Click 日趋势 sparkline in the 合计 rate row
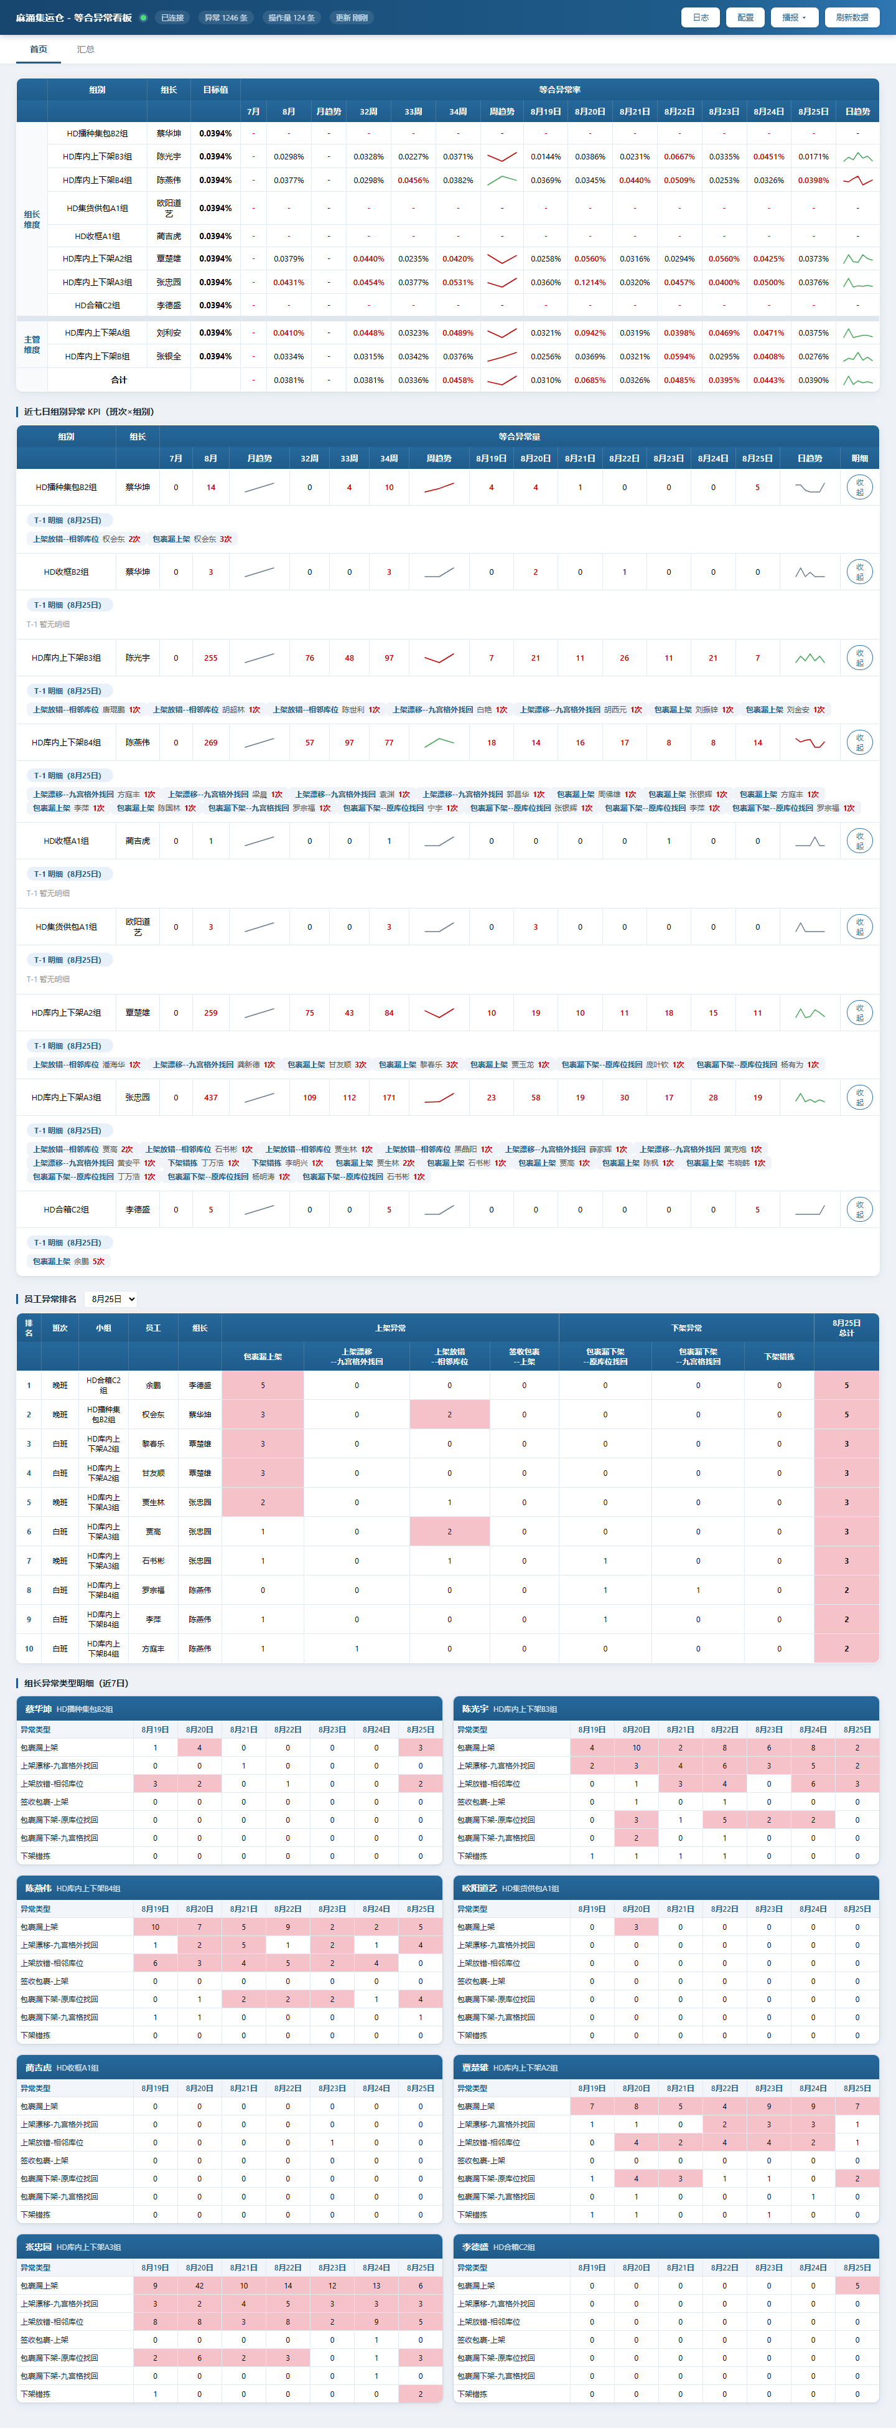 857,380
